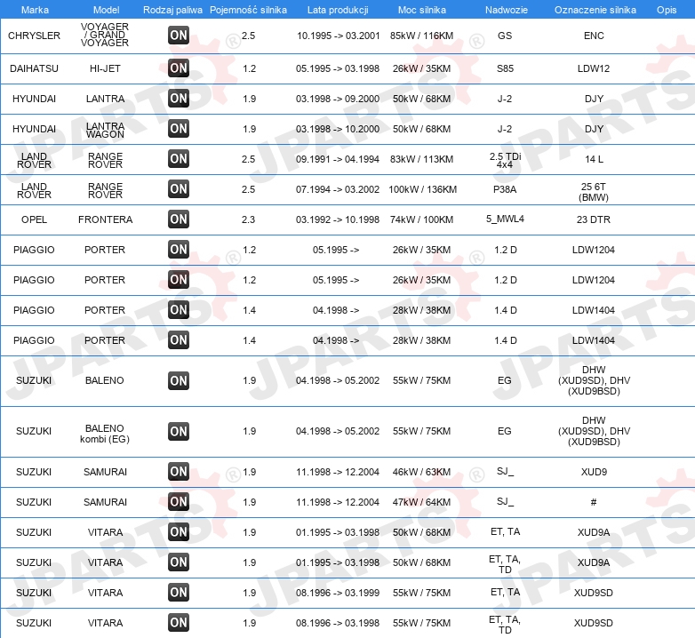Select the 5_MWL4 body cell
The image size is (695, 638).
point(506,219)
